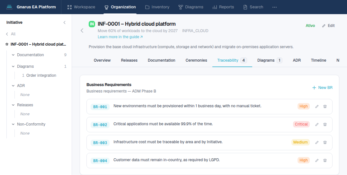Click the Diagrams hierarchy icon
Viewport: 347px width, 175px height.
click(x=181, y=7)
